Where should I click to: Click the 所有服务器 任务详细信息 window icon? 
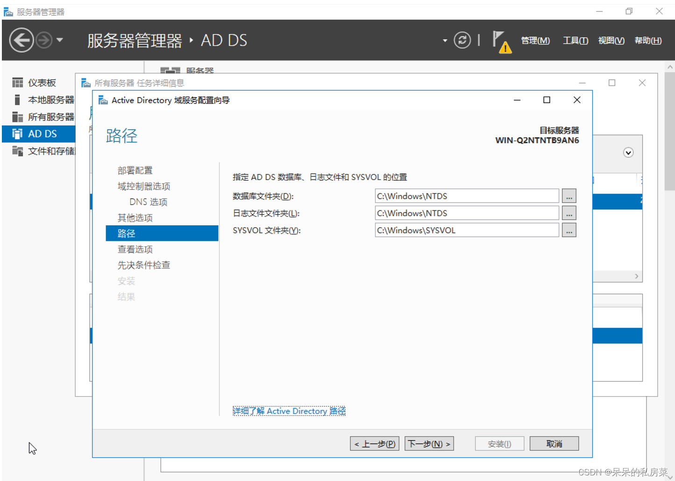(x=86, y=83)
